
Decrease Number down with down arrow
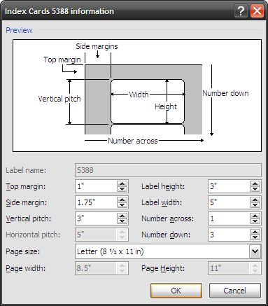(x=255, y=237)
